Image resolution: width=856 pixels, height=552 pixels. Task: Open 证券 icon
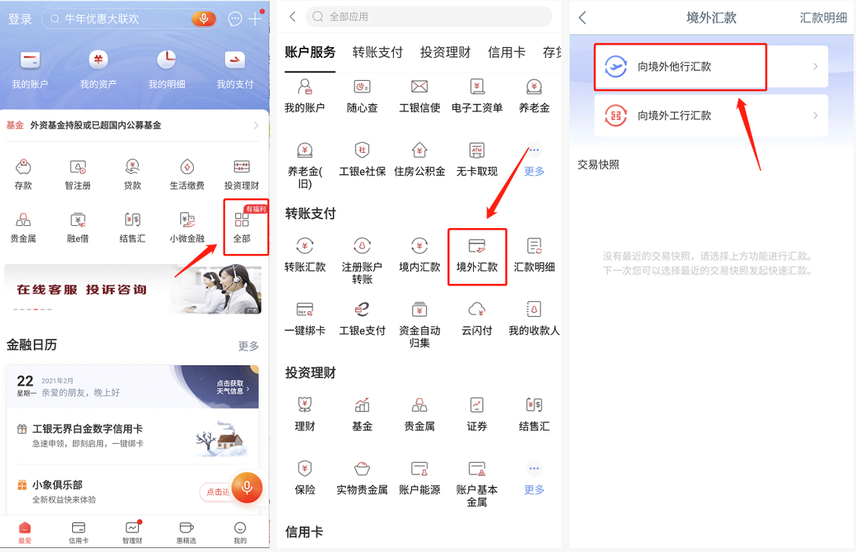pyautogui.click(x=476, y=405)
